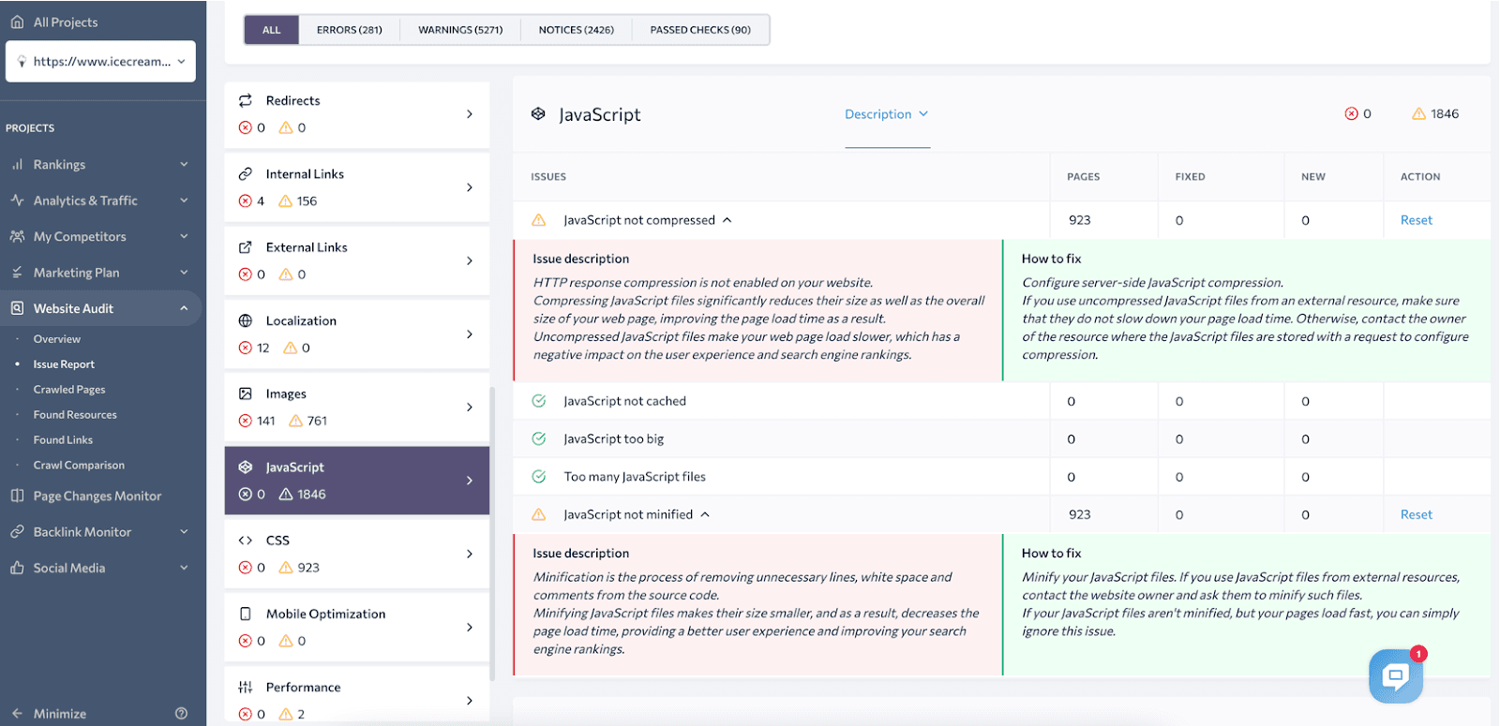Switch to the NOTICES (2426) tab
The image size is (1500, 726).
(x=577, y=30)
